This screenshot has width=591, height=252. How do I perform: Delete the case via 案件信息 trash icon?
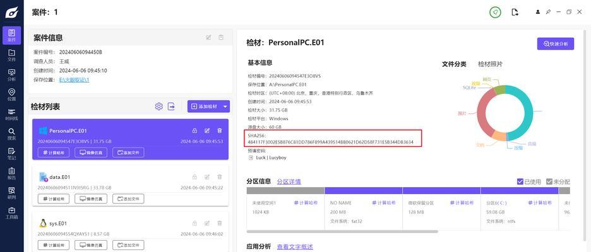(221, 37)
